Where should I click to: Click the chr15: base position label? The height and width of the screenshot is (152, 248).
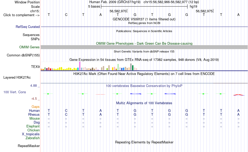point(35,11)
